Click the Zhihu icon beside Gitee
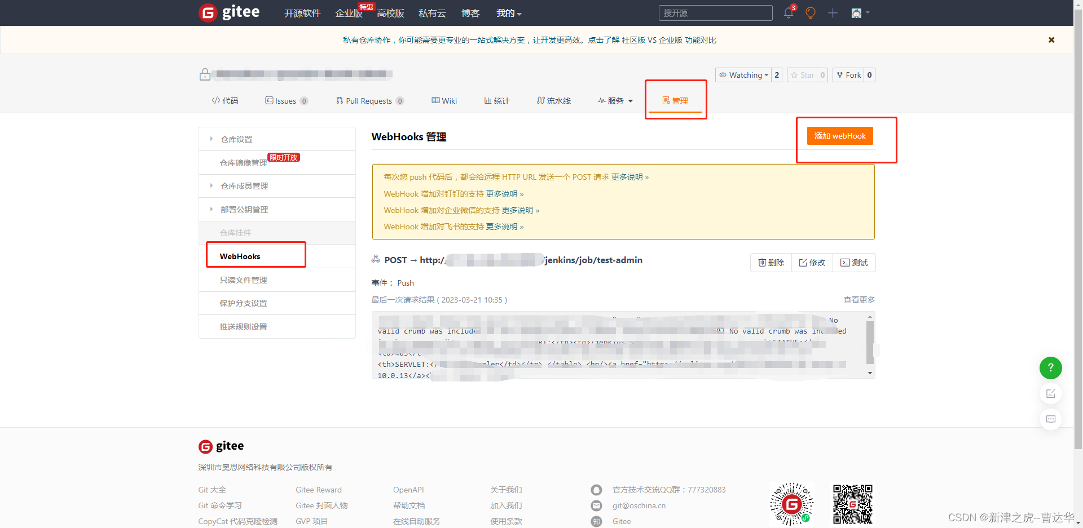This screenshot has height=528, width=1083. [596, 521]
